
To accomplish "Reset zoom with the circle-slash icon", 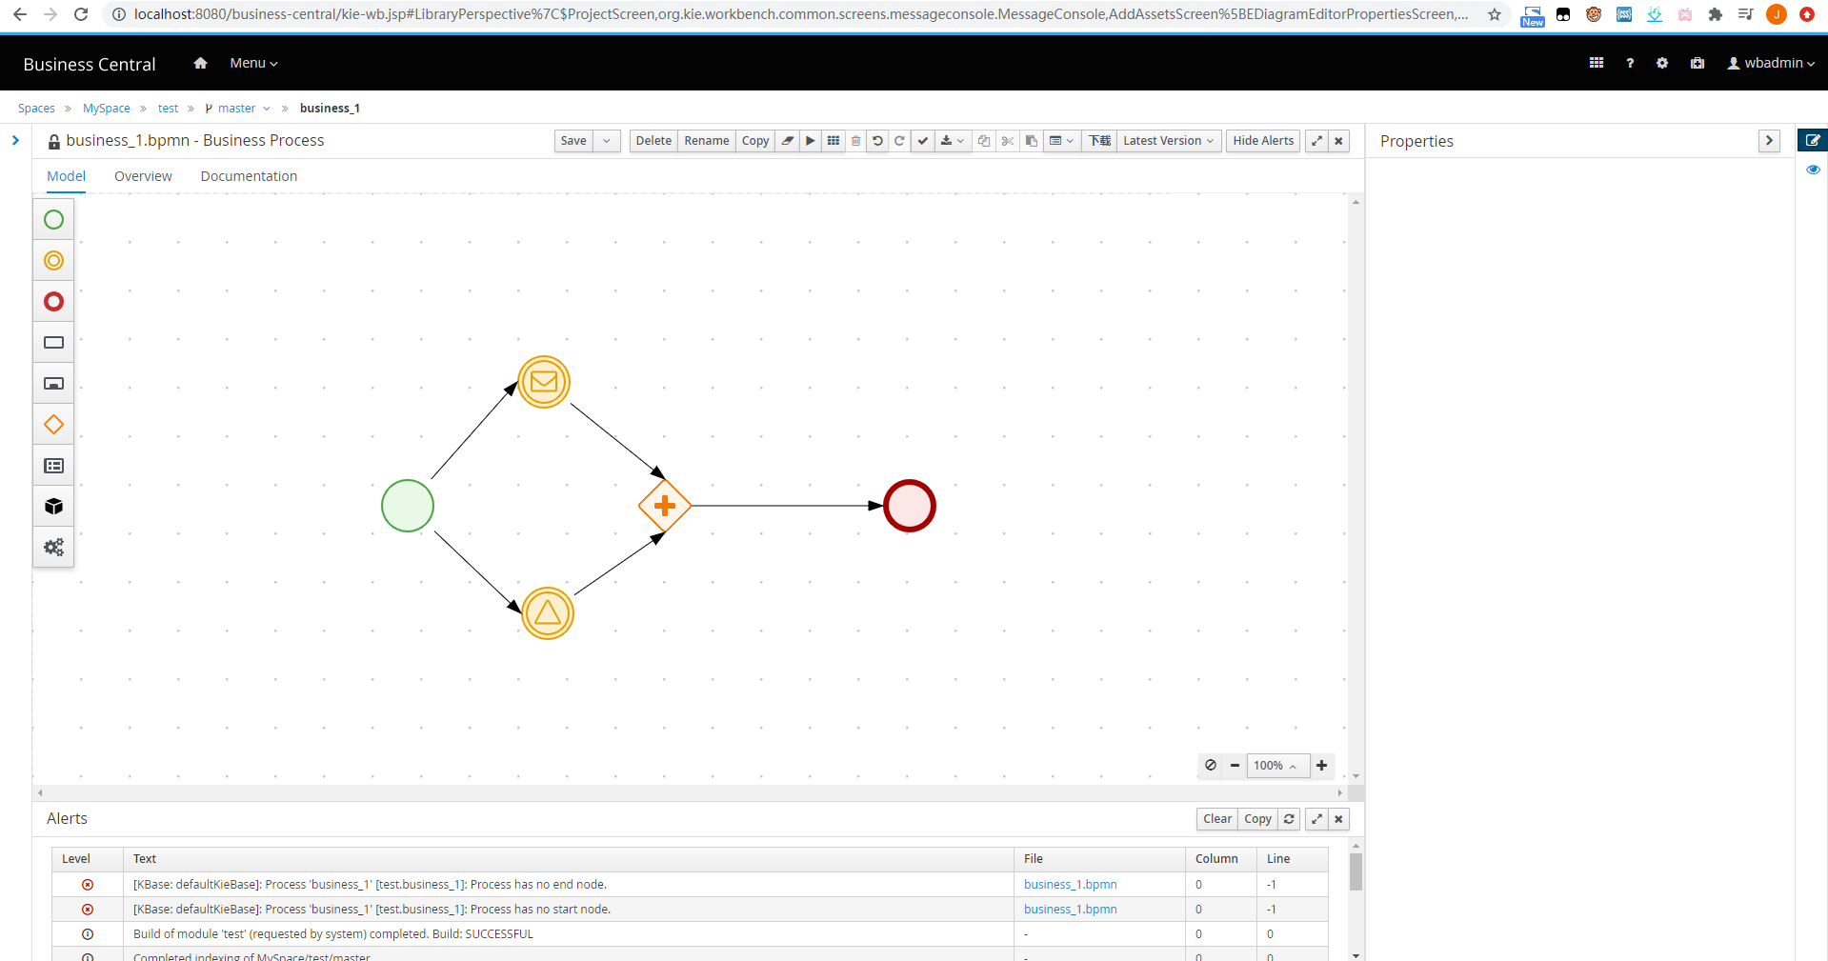I will (x=1211, y=766).
